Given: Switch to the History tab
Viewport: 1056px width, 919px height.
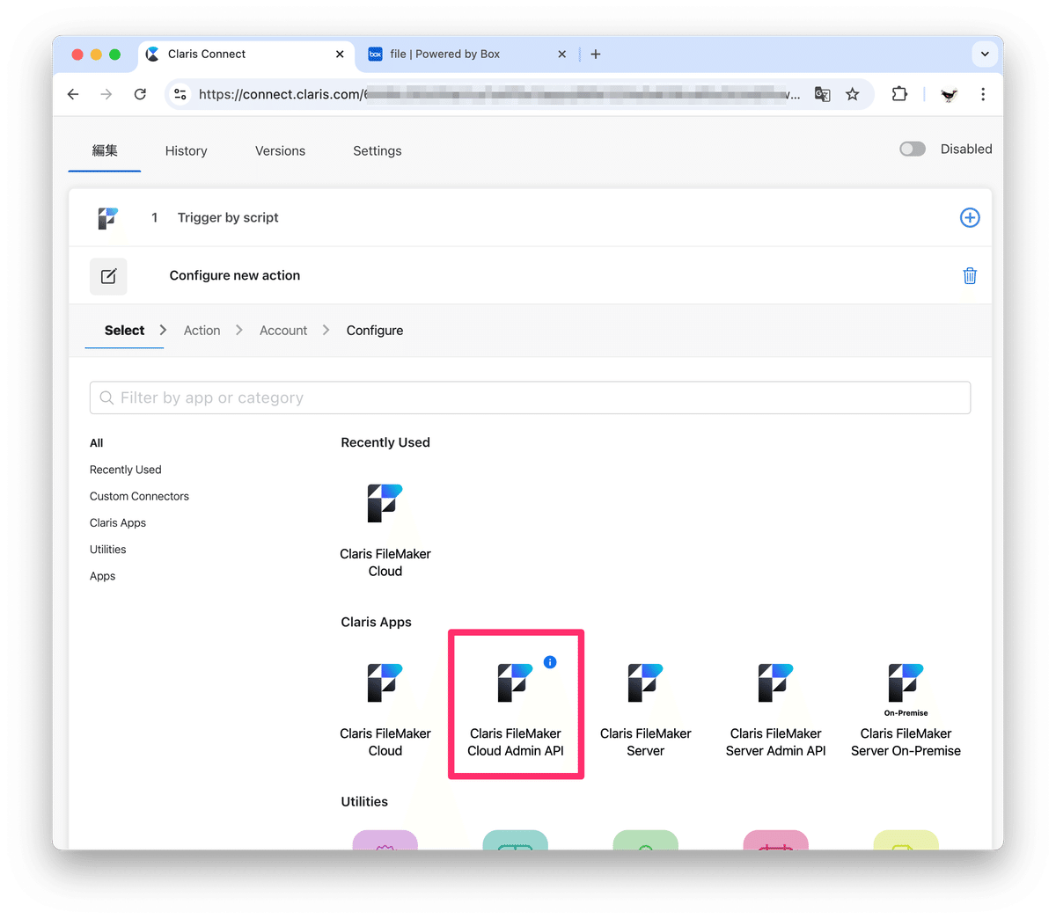Looking at the screenshot, I should pyautogui.click(x=186, y=150).
